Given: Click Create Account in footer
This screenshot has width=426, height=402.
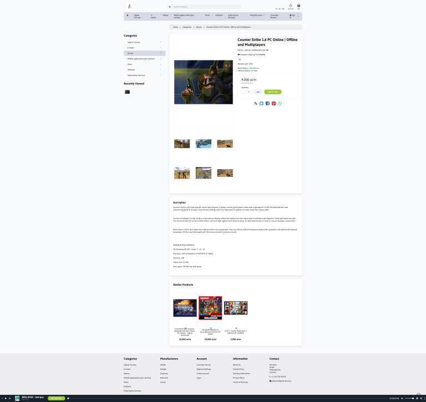Looking at the screenshot, I should click(x=203, y=374).
